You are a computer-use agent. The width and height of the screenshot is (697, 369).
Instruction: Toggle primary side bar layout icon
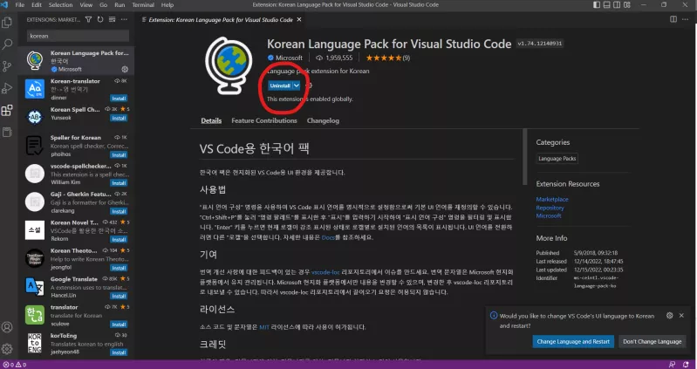(597, 5)
